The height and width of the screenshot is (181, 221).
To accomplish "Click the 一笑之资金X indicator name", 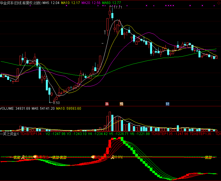I will [9, 134].
